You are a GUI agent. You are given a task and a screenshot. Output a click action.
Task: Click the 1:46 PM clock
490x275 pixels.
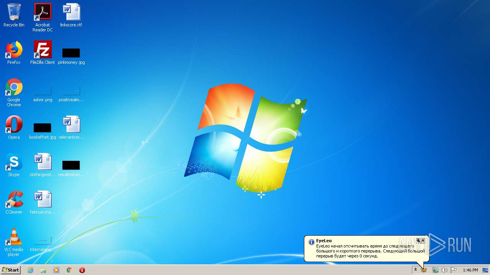[x=470, y=270]
